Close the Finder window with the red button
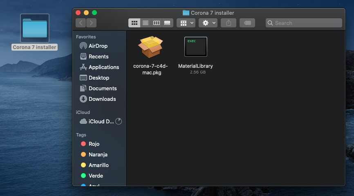354x196 pixels. tap(78, 13)
